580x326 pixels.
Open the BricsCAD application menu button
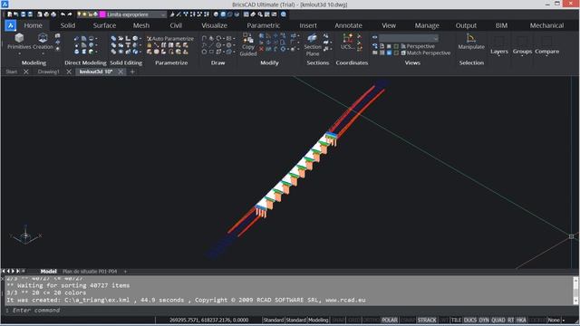point(10,25)
